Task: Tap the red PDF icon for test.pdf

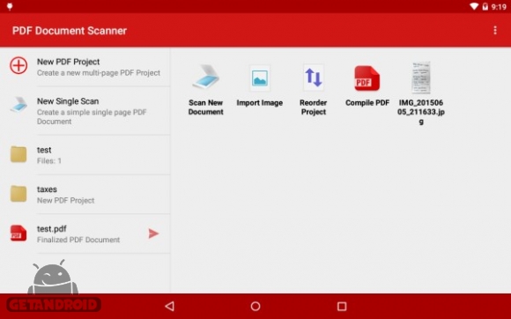Action: click(19, 234)
